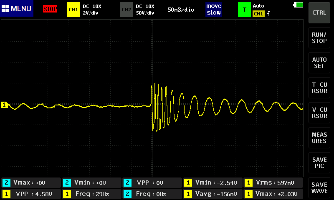The height and width of the screenshot is (200, 334).
Task: Toggle the yellow CH1 channel badge
Action: pyautogui.click(x=73, y=9)
